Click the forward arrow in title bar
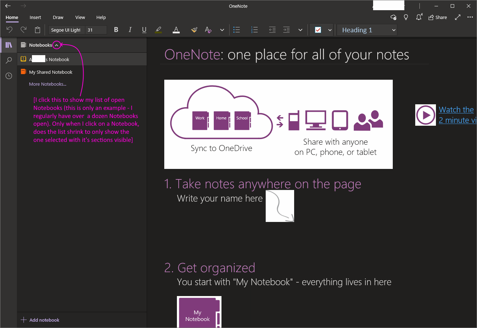This screenshot has height=328, width=477. tap(23, 6)
